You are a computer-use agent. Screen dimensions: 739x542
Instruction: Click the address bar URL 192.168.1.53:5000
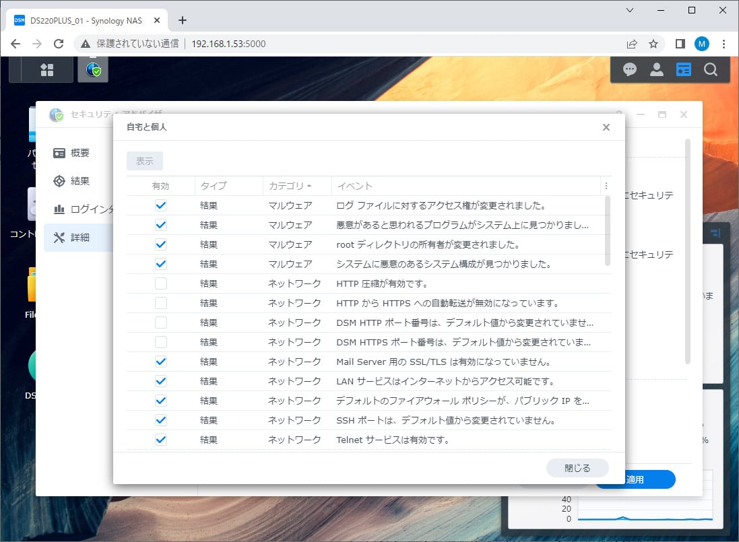point(228,44)
